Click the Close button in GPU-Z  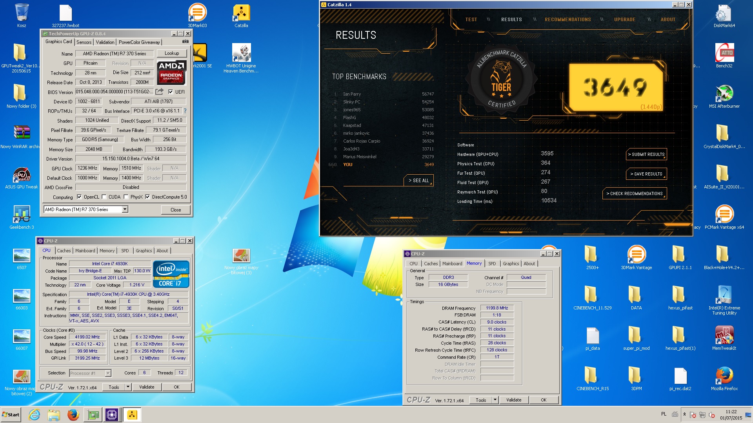(176, 210)
